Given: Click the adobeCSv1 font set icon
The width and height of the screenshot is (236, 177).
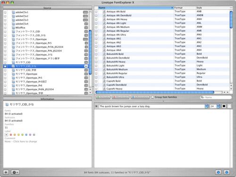Looking at the screenshot, I should (13, 12).
